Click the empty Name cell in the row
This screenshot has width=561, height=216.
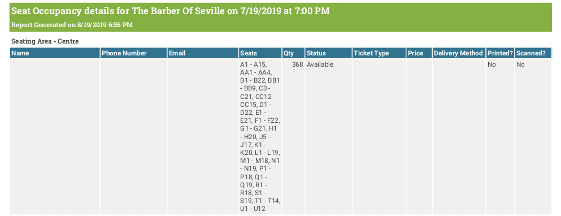[x=55, y=136]
